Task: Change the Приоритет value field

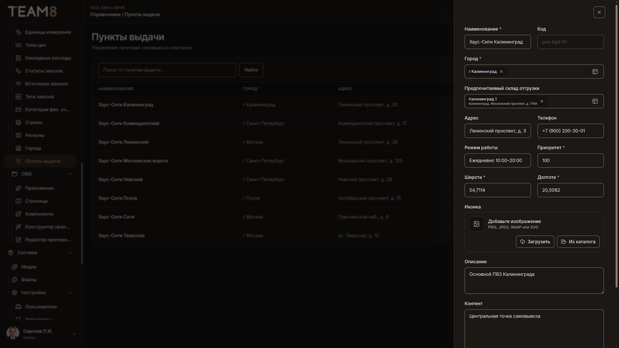Action: 570,161
